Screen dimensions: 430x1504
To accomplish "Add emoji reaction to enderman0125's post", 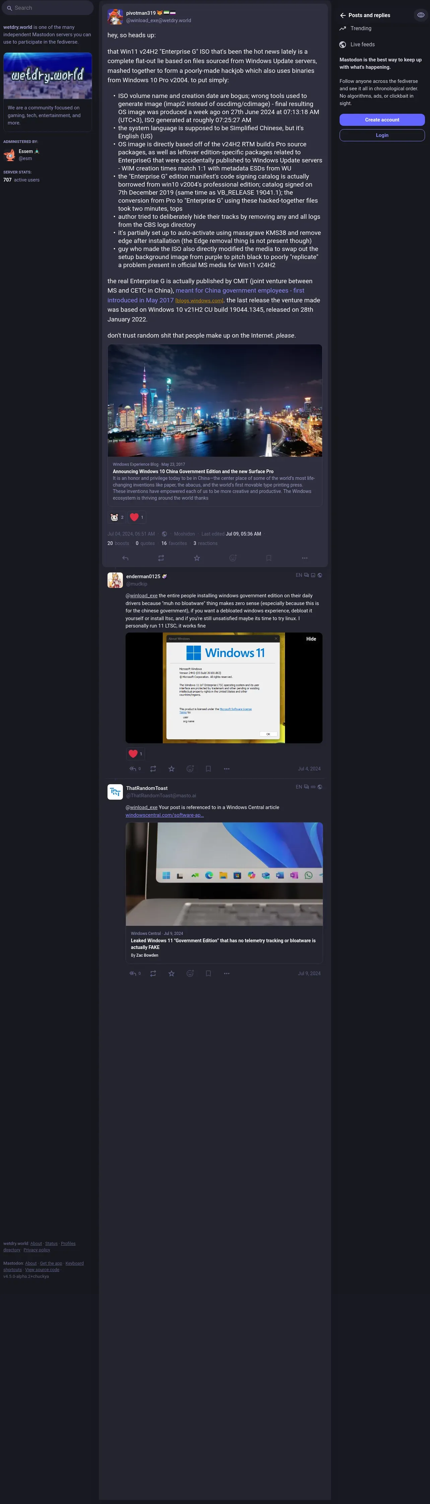I will [x=190, y=769].
